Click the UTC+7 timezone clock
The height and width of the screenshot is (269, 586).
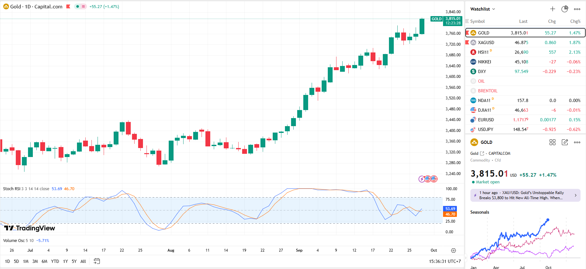pyautogui.click(x=445, y=261)
